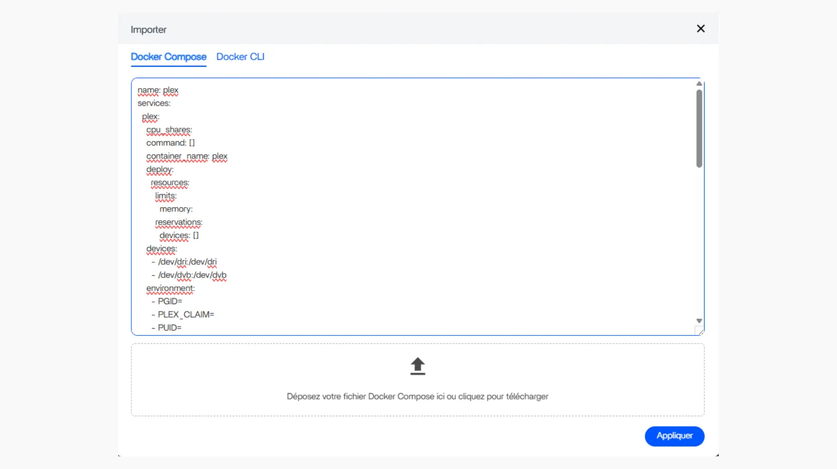The image size is (837, 469).
Task: Click the scrollbar down arrow in the editor
Action: (x=699, y=321)
